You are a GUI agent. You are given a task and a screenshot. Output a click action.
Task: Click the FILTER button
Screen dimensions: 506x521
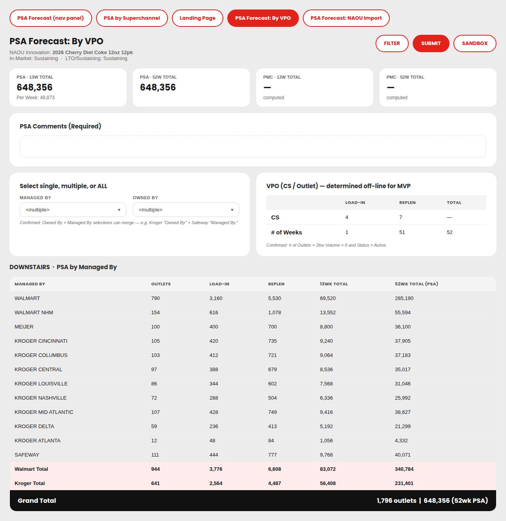[392, 43]
